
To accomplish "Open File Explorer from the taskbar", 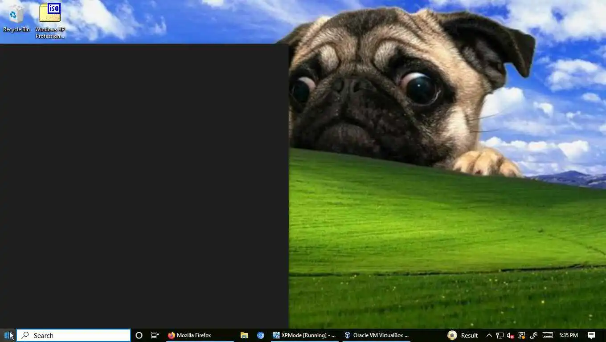I will coord(244,335).
